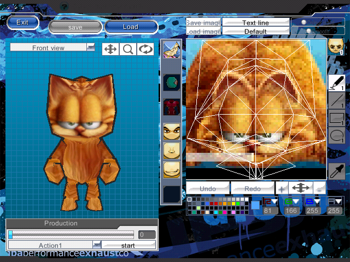Click the Production panel header tab
The image size is (350, 262).
coord(61,223)
